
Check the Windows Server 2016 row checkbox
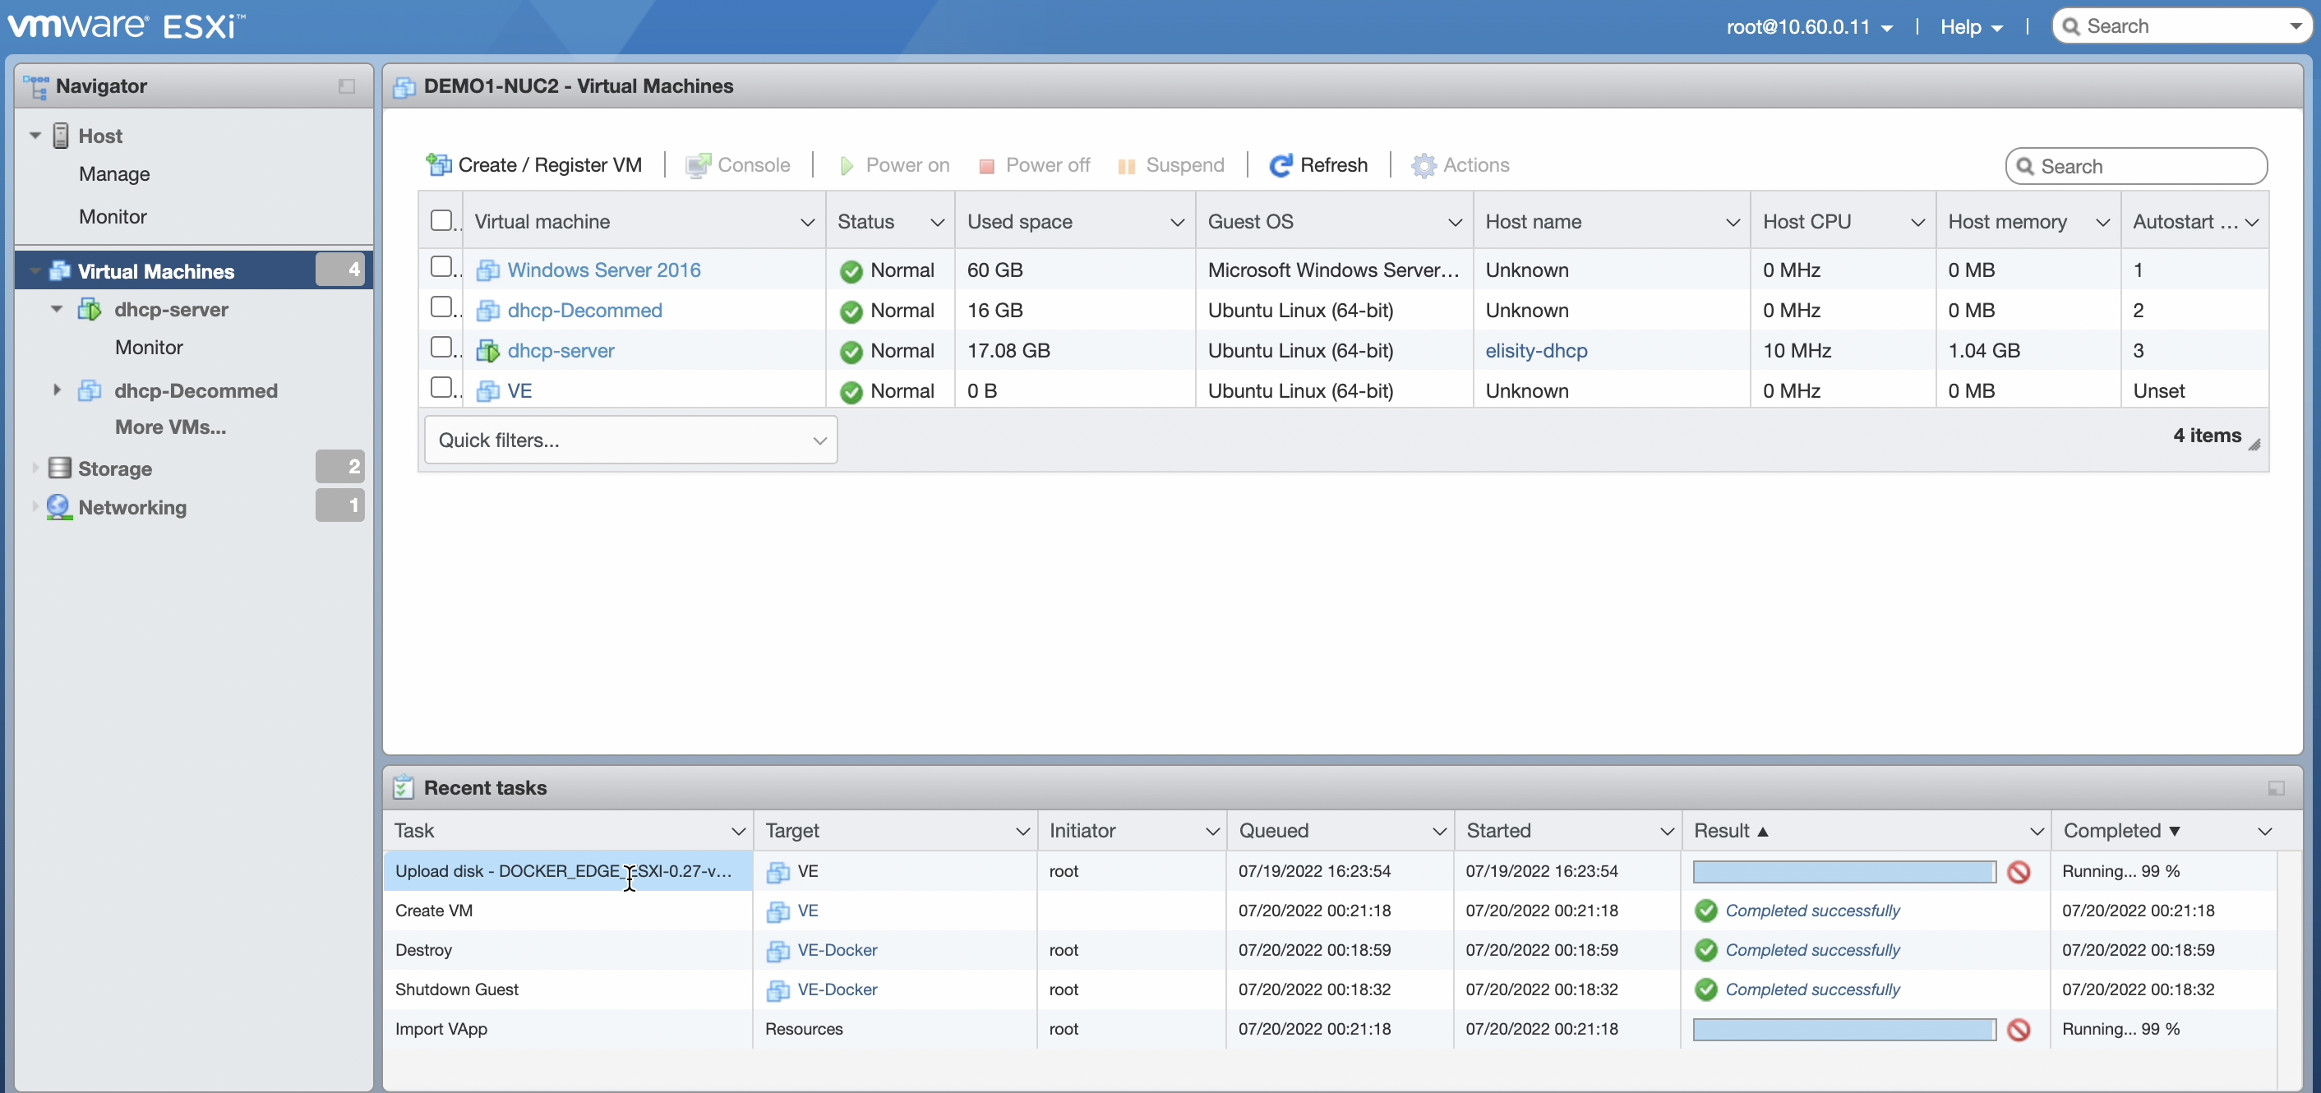[x=441, y=267]
